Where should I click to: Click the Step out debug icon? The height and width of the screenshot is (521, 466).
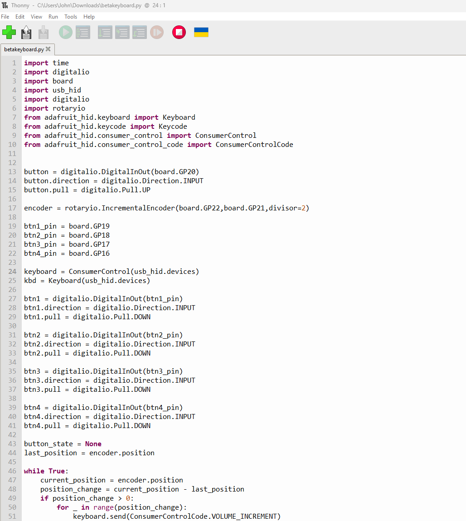[139, 33]
